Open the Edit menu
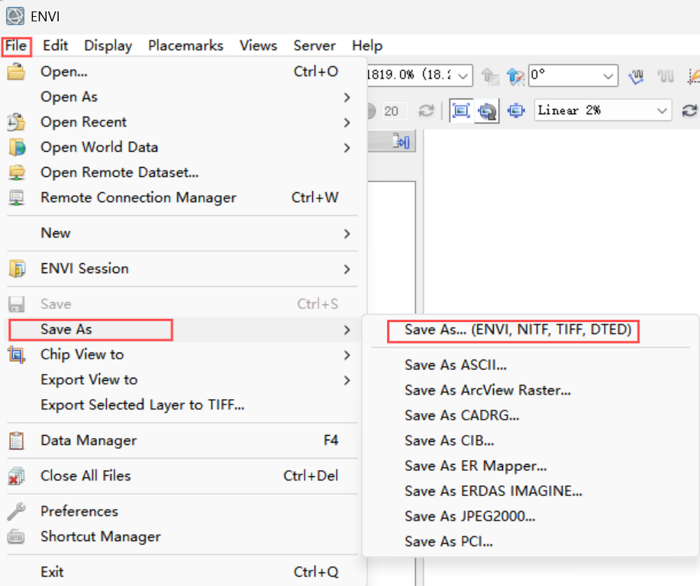Viewport: 700px width, 586px height. point(56,46)
